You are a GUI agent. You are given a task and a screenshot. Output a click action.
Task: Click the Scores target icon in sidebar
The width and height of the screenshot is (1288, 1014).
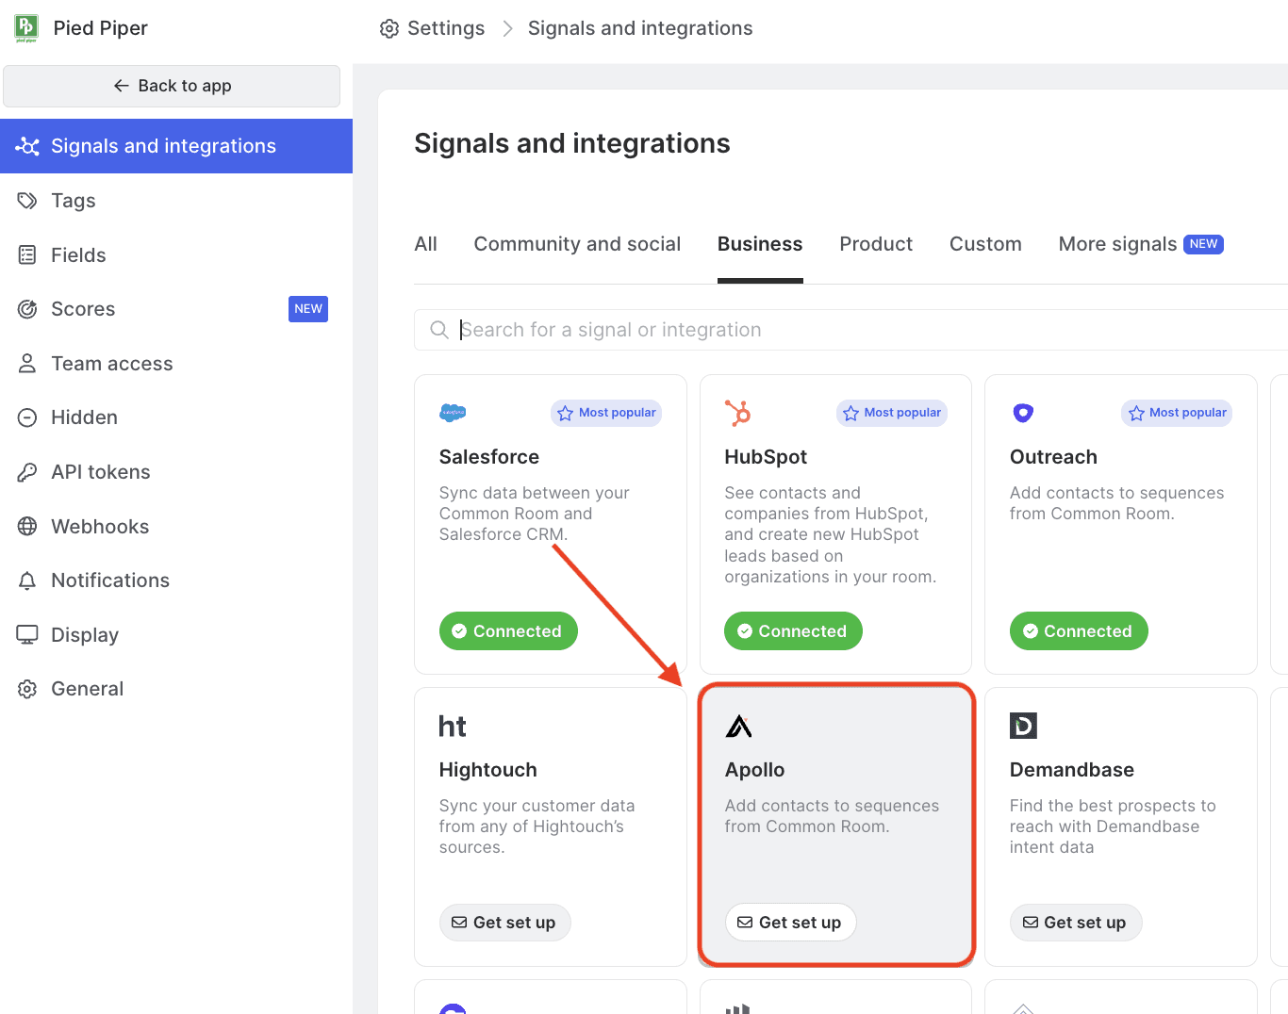pos(27,309)
